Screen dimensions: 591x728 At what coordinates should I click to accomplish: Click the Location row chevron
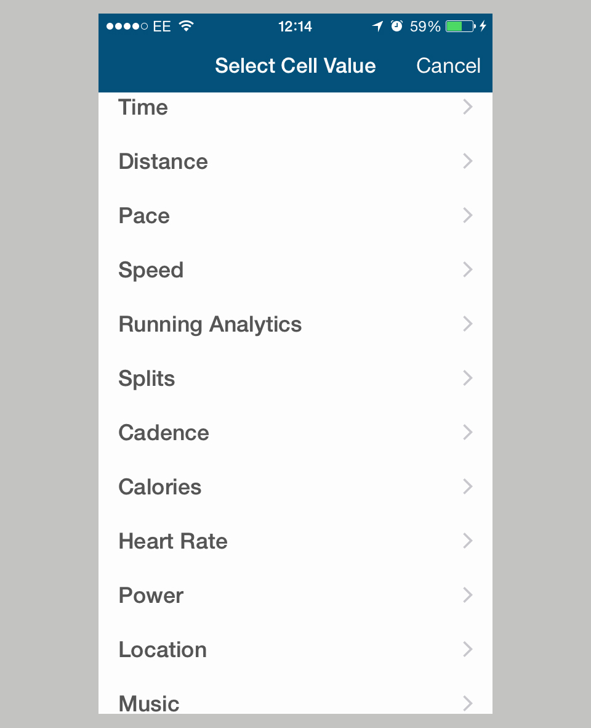click(x=468, y=649)
